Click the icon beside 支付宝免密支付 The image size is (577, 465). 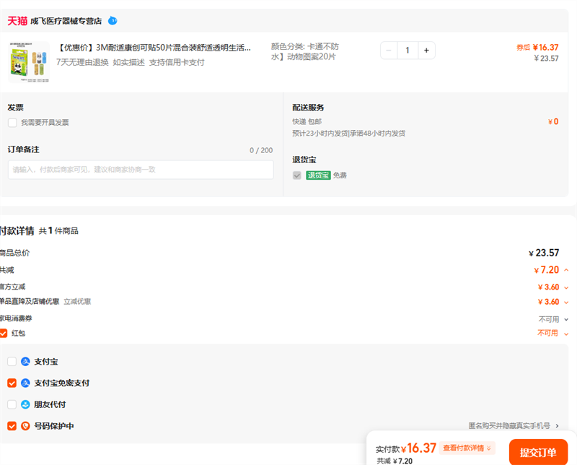(x=25, y=383)
